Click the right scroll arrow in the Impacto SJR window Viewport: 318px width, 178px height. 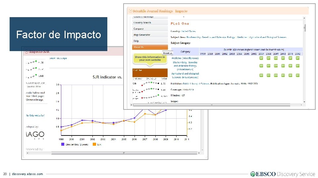(x=199, y=153)
